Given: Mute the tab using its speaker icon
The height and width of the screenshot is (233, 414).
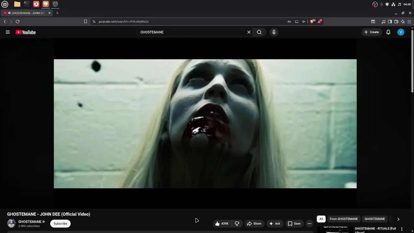Looking at the screenshot, I should click(9, 13).
